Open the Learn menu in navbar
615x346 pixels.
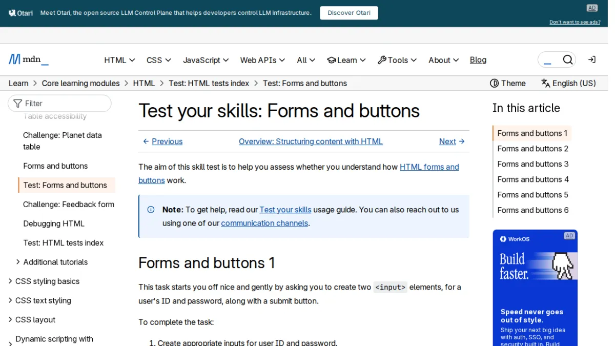click(346, 60)
